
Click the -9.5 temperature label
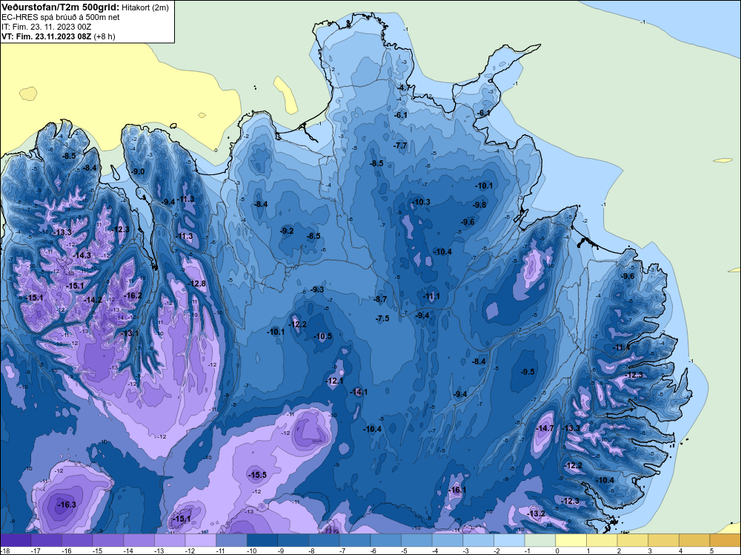[528, 372]
